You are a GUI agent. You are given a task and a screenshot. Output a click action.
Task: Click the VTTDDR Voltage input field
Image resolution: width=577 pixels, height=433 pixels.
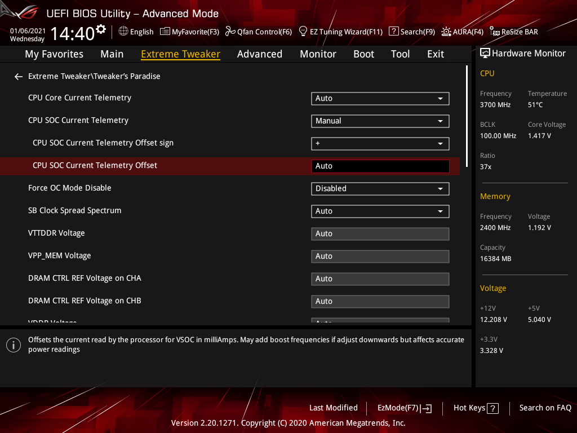[380, 234]
